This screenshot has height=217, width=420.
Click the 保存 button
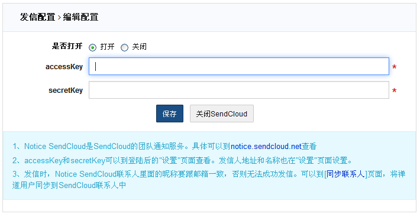pyautogui.click(x=170, y=114)
